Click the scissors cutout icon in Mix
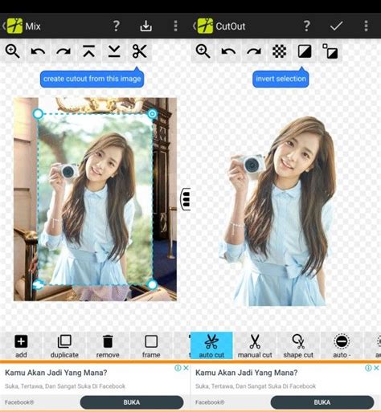The width and height of the screenshot is (381, 412). [140, 51]
